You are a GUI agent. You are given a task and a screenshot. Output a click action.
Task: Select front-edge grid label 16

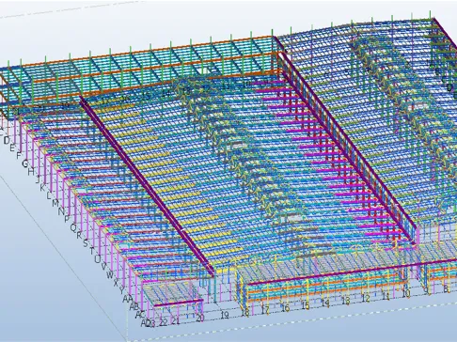pyautogui.click(x=285, y=308)
